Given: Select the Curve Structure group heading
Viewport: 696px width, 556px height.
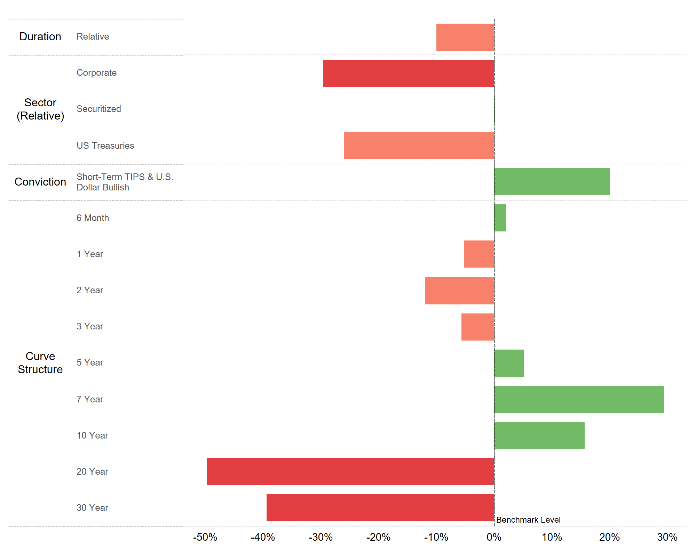Looking at the screenshot, I should [x=40, y=363].
